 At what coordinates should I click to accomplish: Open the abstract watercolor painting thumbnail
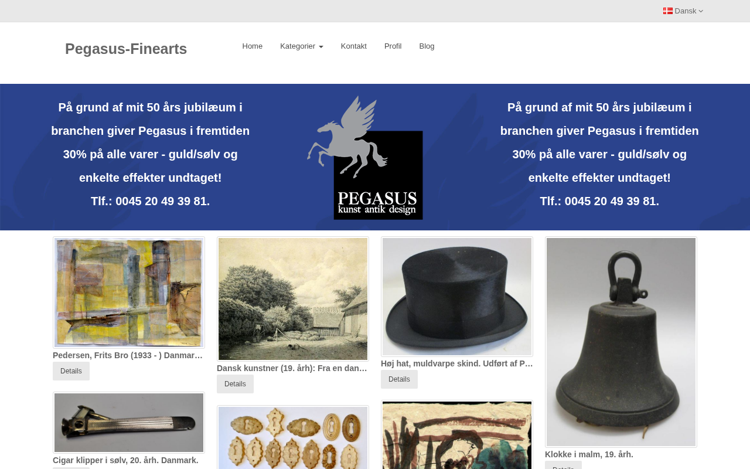click(x=129, y=293)
